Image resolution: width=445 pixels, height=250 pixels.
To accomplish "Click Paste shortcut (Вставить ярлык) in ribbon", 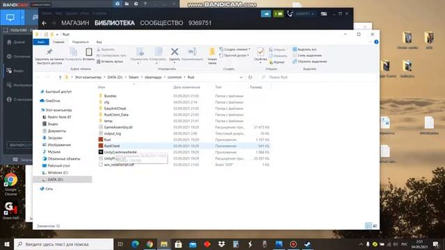I will point(110,61).
